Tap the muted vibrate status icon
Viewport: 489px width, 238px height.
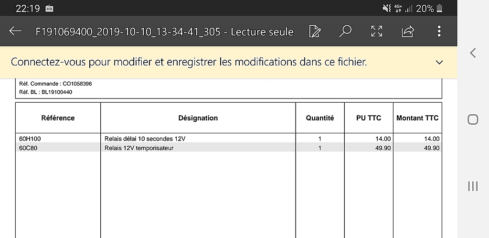[x=387, y=9]
